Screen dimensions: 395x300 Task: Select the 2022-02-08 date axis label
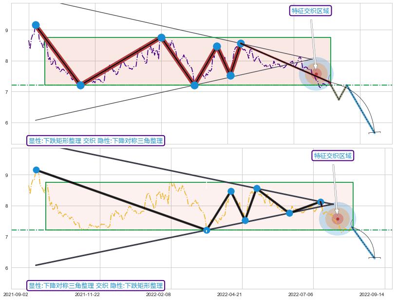coord(158,294)
